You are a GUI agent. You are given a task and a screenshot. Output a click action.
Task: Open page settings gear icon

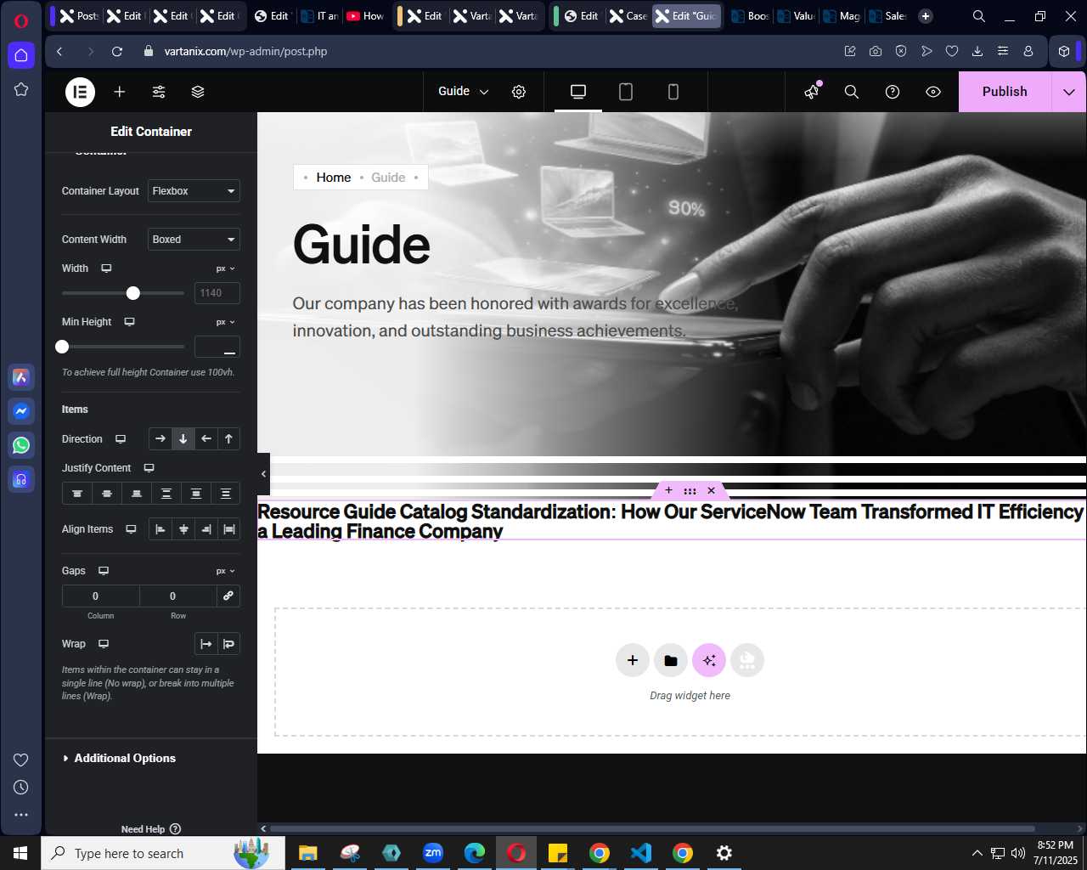(x=519, y=92)
